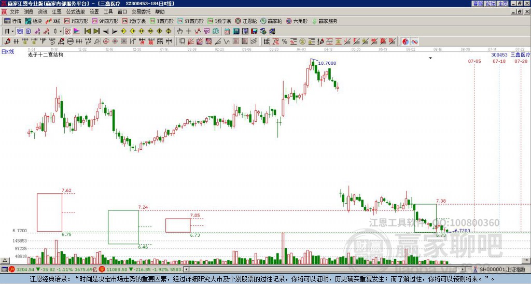Click the triangle button at bottom-left
The height and width of the screenshot is (284, 531).
click(5, 261)
